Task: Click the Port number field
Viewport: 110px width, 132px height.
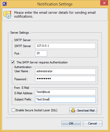Action: [41, 53]
